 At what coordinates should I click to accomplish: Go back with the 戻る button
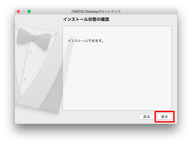click(x=146, y=117)
